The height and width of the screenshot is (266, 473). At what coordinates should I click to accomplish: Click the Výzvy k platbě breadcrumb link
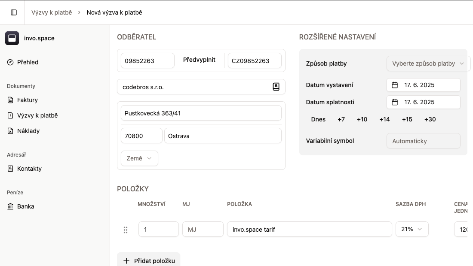pos(52,12)
